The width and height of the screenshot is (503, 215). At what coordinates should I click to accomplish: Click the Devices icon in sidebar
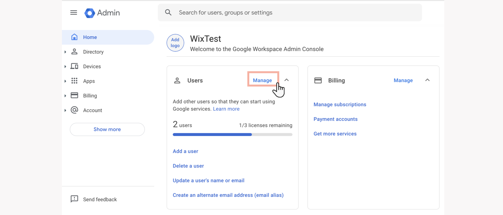pyautogui.click(x=74, y=66)
